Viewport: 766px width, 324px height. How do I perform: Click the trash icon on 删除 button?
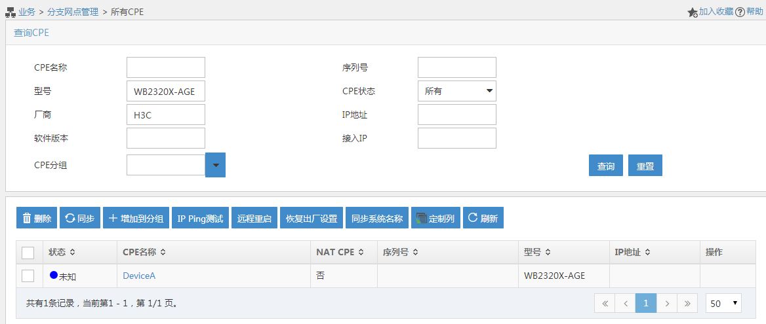tap(27, 218)
